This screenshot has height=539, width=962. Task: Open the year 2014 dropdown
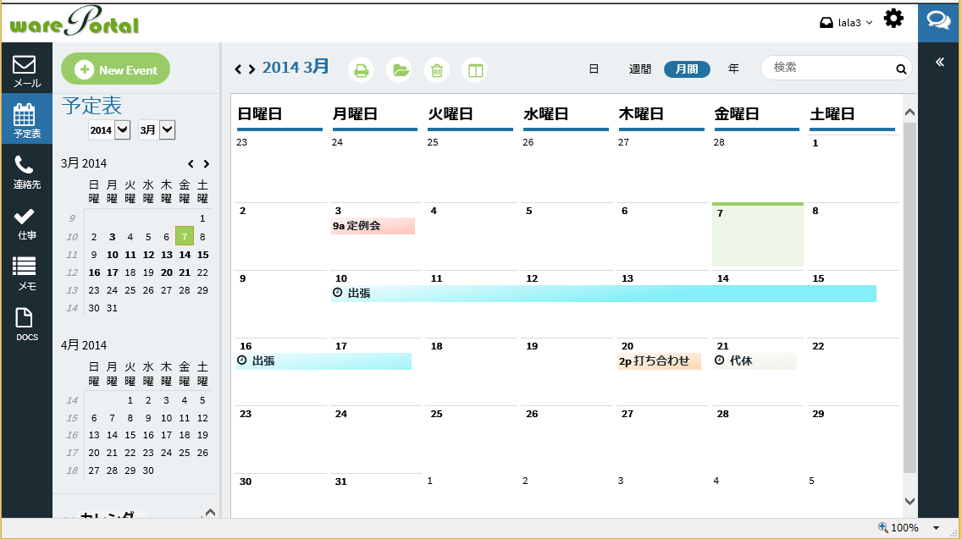(x=110, y=129)
